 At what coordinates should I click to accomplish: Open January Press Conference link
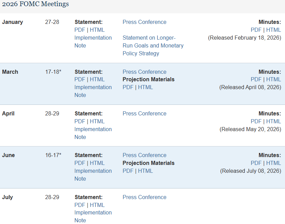pyautogui.click(x=144, y=22)
